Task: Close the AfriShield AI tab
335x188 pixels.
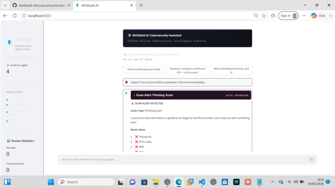Action: [x=132, y=5]
